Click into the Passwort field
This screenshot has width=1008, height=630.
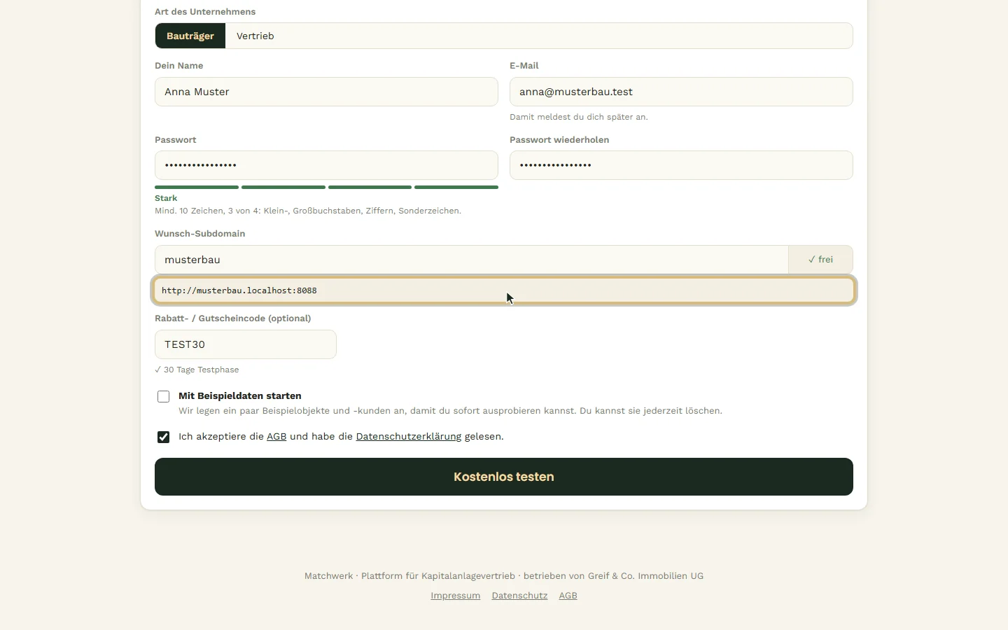click(326, 165)
